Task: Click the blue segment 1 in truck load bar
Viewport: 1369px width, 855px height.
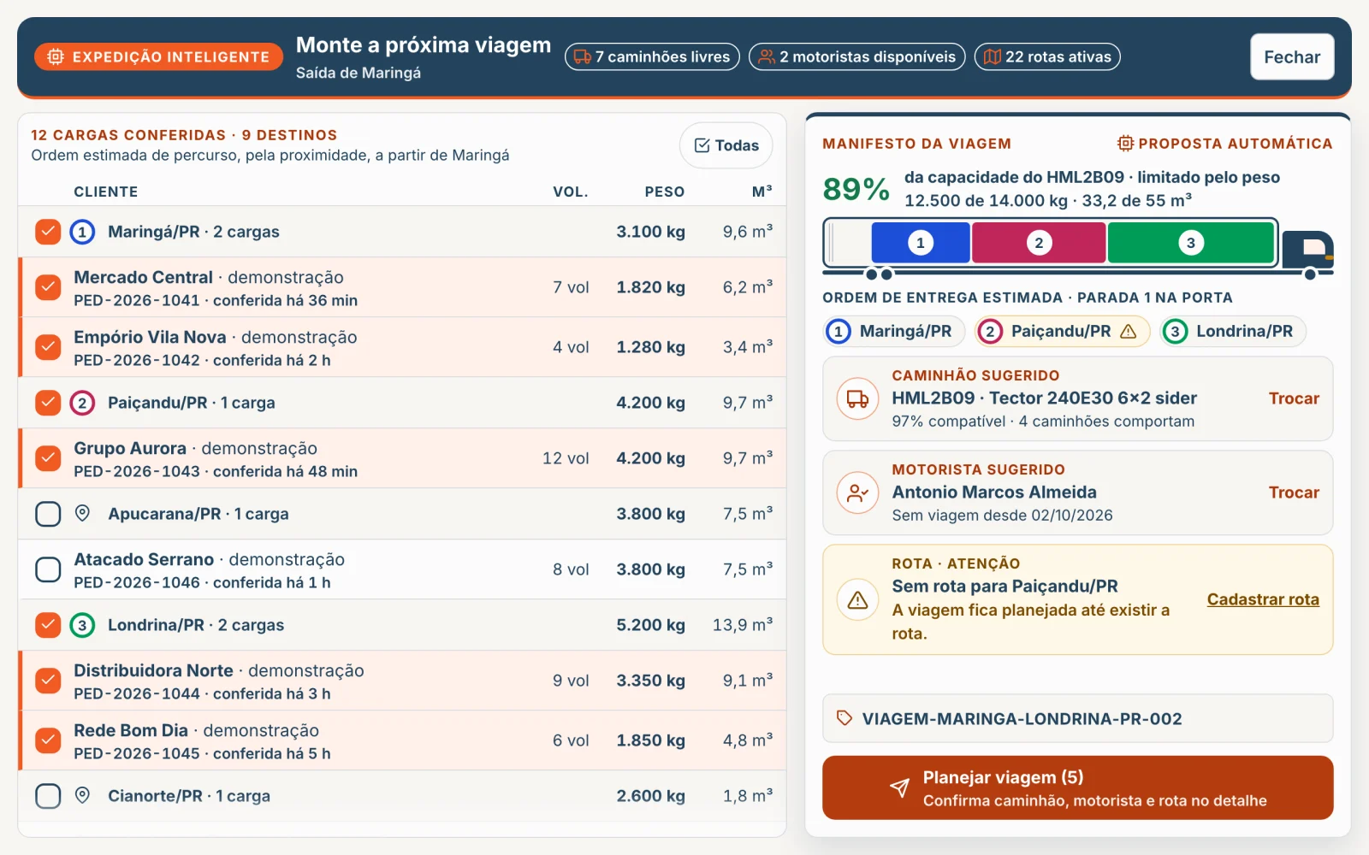Action: click(921, 243)
